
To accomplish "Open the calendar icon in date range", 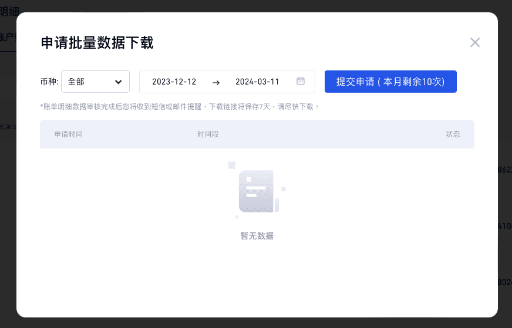I will 301,81.
